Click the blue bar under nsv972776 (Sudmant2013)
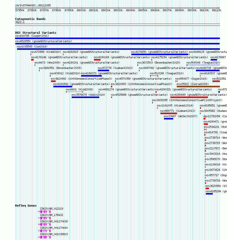The height and width of the screenshot is (240, 227). [104, 70]
